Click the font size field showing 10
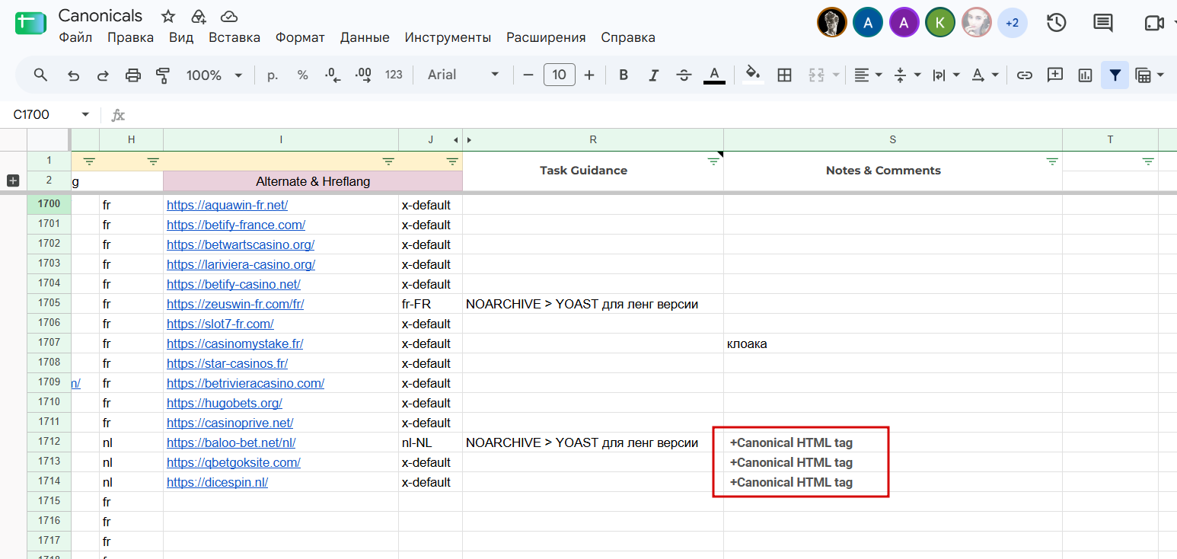Screen dimensions: 1177x559 point(559,75)
